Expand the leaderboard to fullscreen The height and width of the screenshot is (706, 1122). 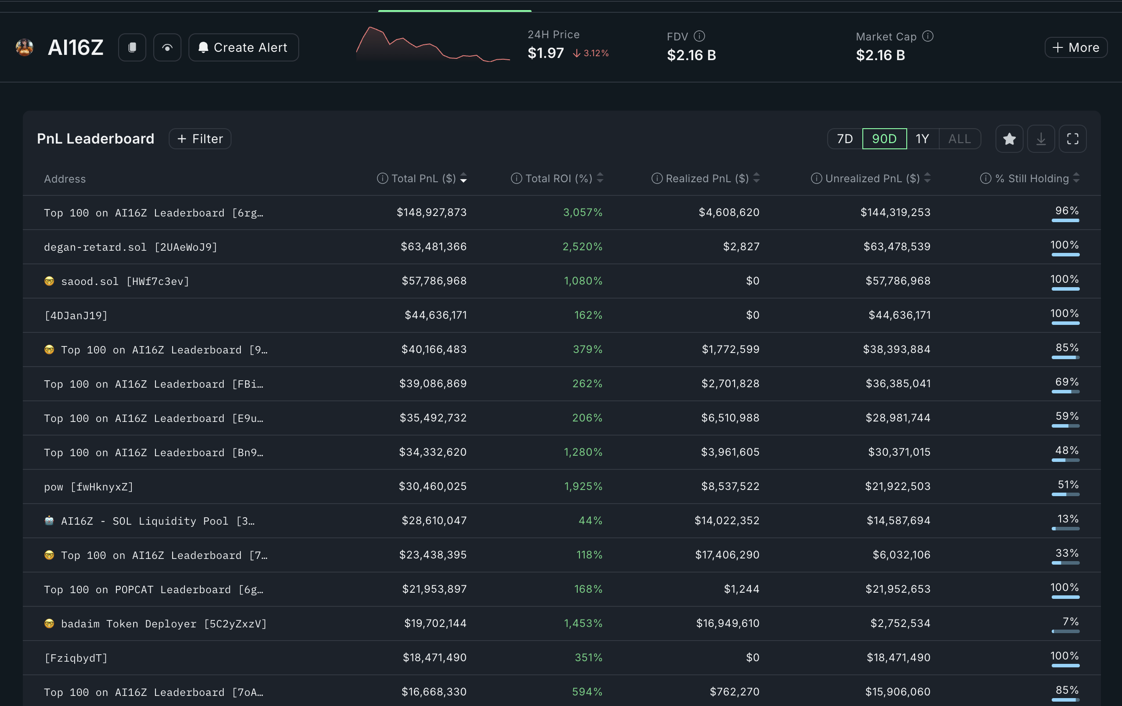(x=1073, y=138)
